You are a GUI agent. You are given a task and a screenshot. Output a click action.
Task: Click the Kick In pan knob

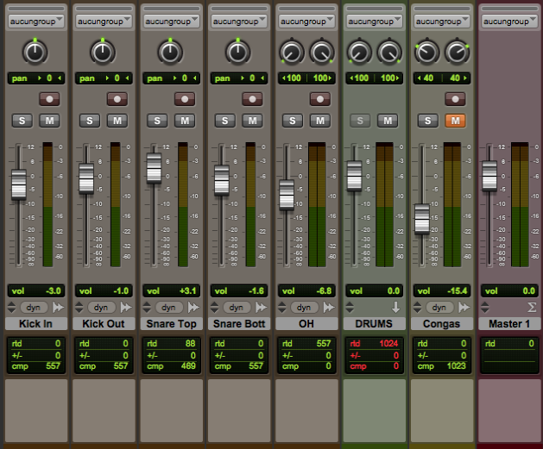[x=35, y=53]
